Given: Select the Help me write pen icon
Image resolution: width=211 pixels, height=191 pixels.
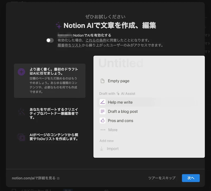Looking at the screenshot, I should (103, 102).
